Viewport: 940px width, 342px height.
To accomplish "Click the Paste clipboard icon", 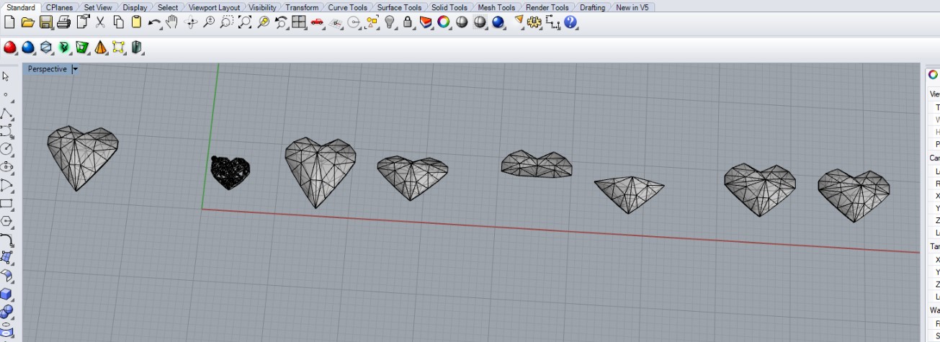I will (x=136, y=22).
